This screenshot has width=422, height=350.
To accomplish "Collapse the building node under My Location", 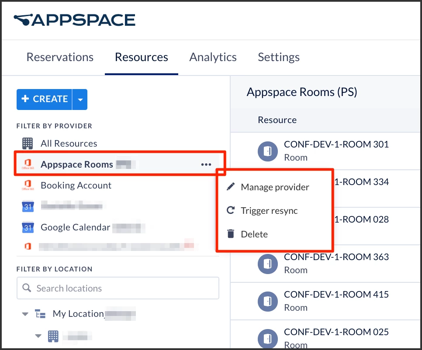I will 38,336.
